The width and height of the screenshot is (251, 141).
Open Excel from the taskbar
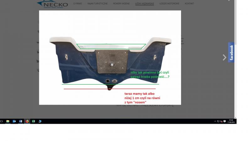[x=33, y=121]
